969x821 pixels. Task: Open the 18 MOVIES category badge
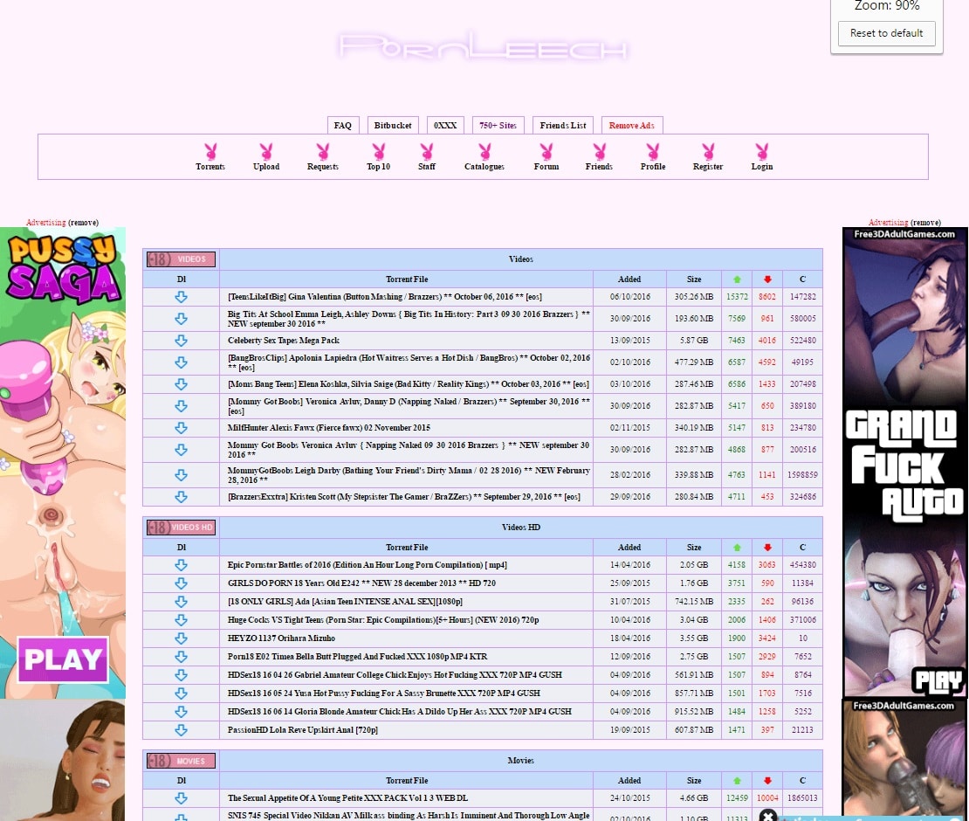pyautogui.click(x=181, y=761)
